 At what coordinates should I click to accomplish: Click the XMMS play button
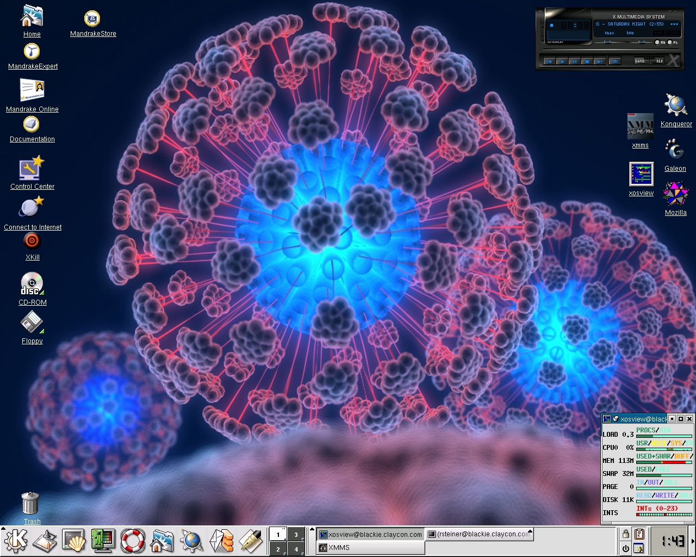pyautogui.click(x=562, y=61)
